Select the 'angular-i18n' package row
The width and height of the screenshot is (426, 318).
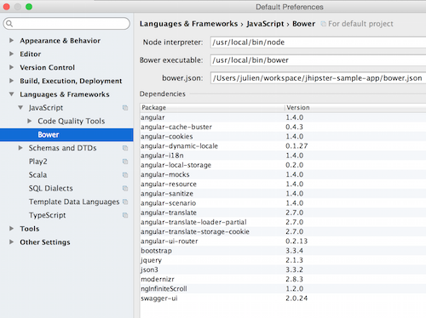tap(283, 156)
